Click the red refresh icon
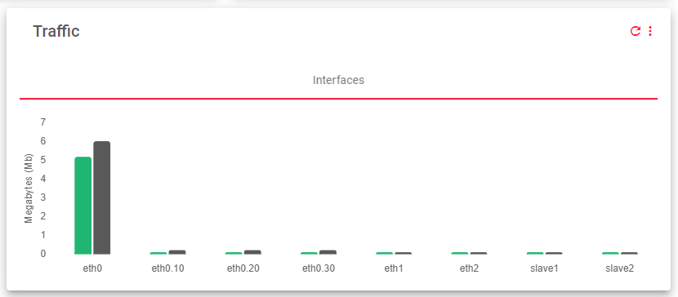Image resolution: width=678 pixels, height=297 pixels. 635,31
